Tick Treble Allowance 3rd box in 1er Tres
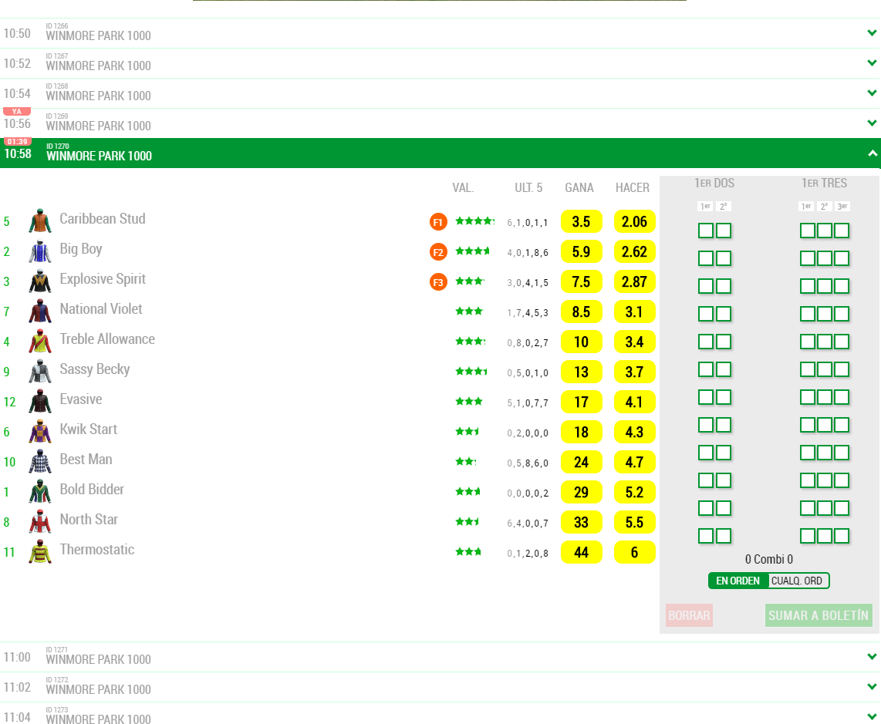881x724 pixels. tap(842, 342)
